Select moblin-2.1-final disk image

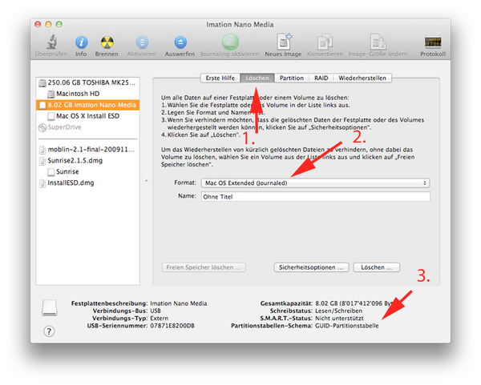(87, 149)
